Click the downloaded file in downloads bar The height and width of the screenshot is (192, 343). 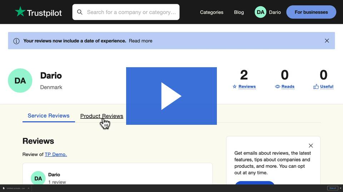14,188
